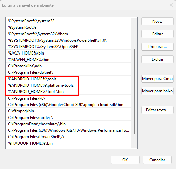Select %SystemRoot%\system32 entry
Viewport: 176px width, 169px height.
pyautogui.click(x=68, y=21)
